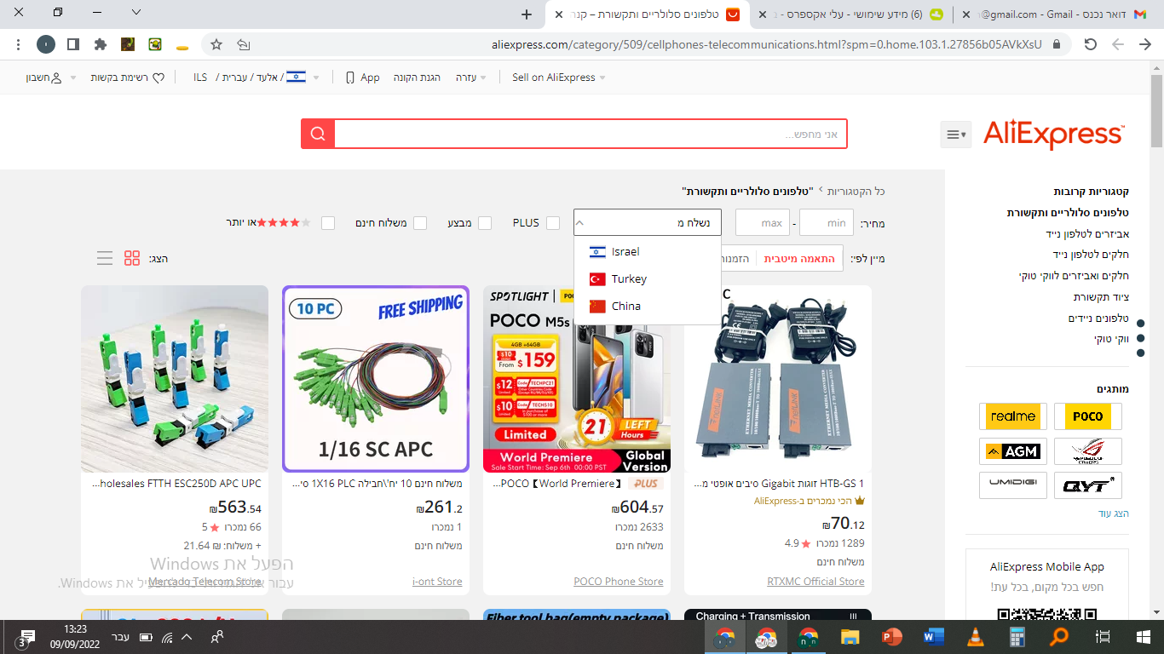
Task: Click the App phone icon link
Action: pos(362,77)
